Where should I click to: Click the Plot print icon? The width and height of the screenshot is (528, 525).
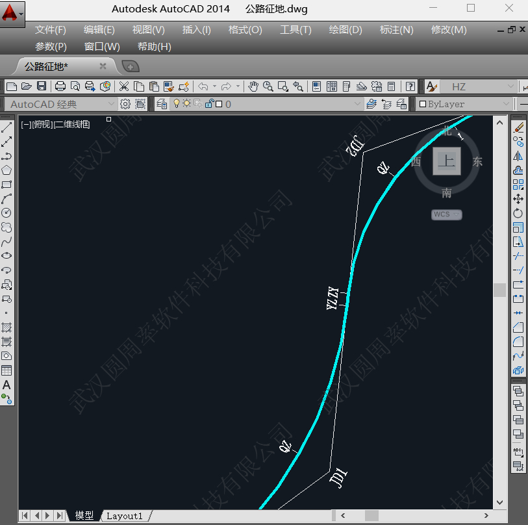pos(60,86)
